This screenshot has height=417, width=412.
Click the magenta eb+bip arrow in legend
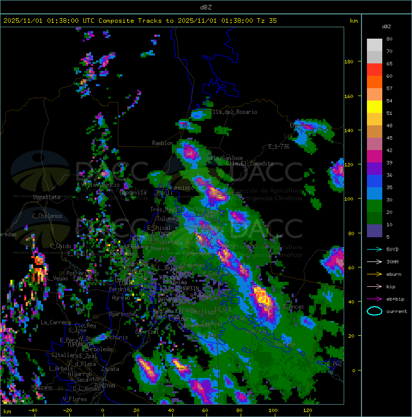(x=374, y=299)
